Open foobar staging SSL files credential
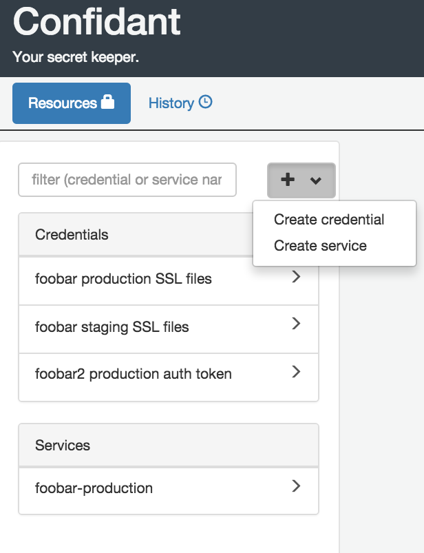Screen dimensions: 424x553 [x=169, y=329]
